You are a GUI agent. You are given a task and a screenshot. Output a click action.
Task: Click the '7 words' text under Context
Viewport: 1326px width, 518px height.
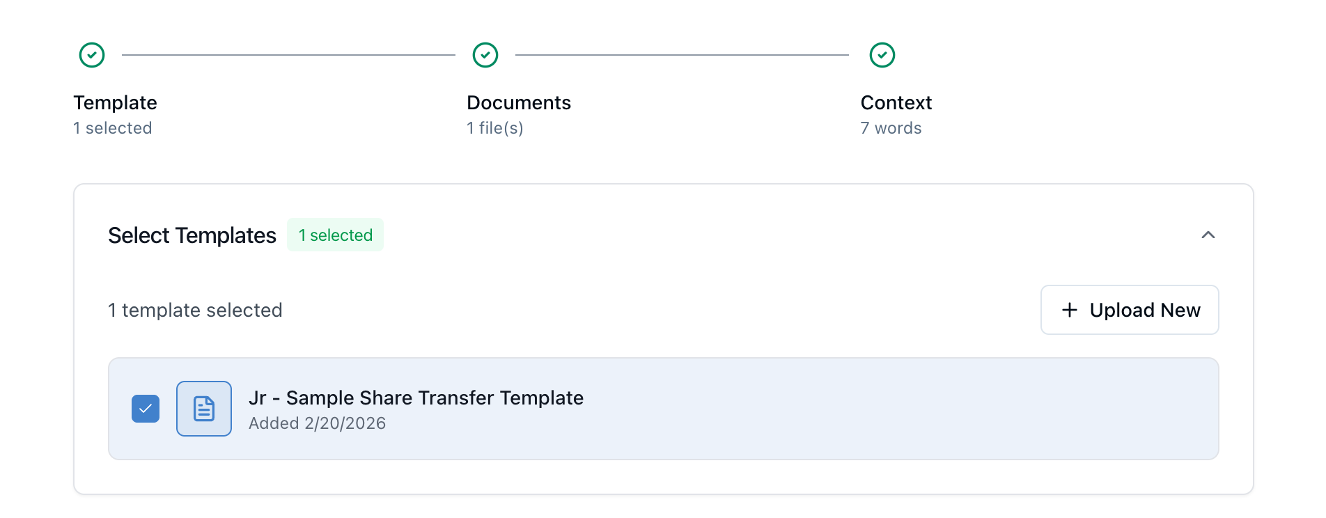pyautogui.click(x=891, y=128)
